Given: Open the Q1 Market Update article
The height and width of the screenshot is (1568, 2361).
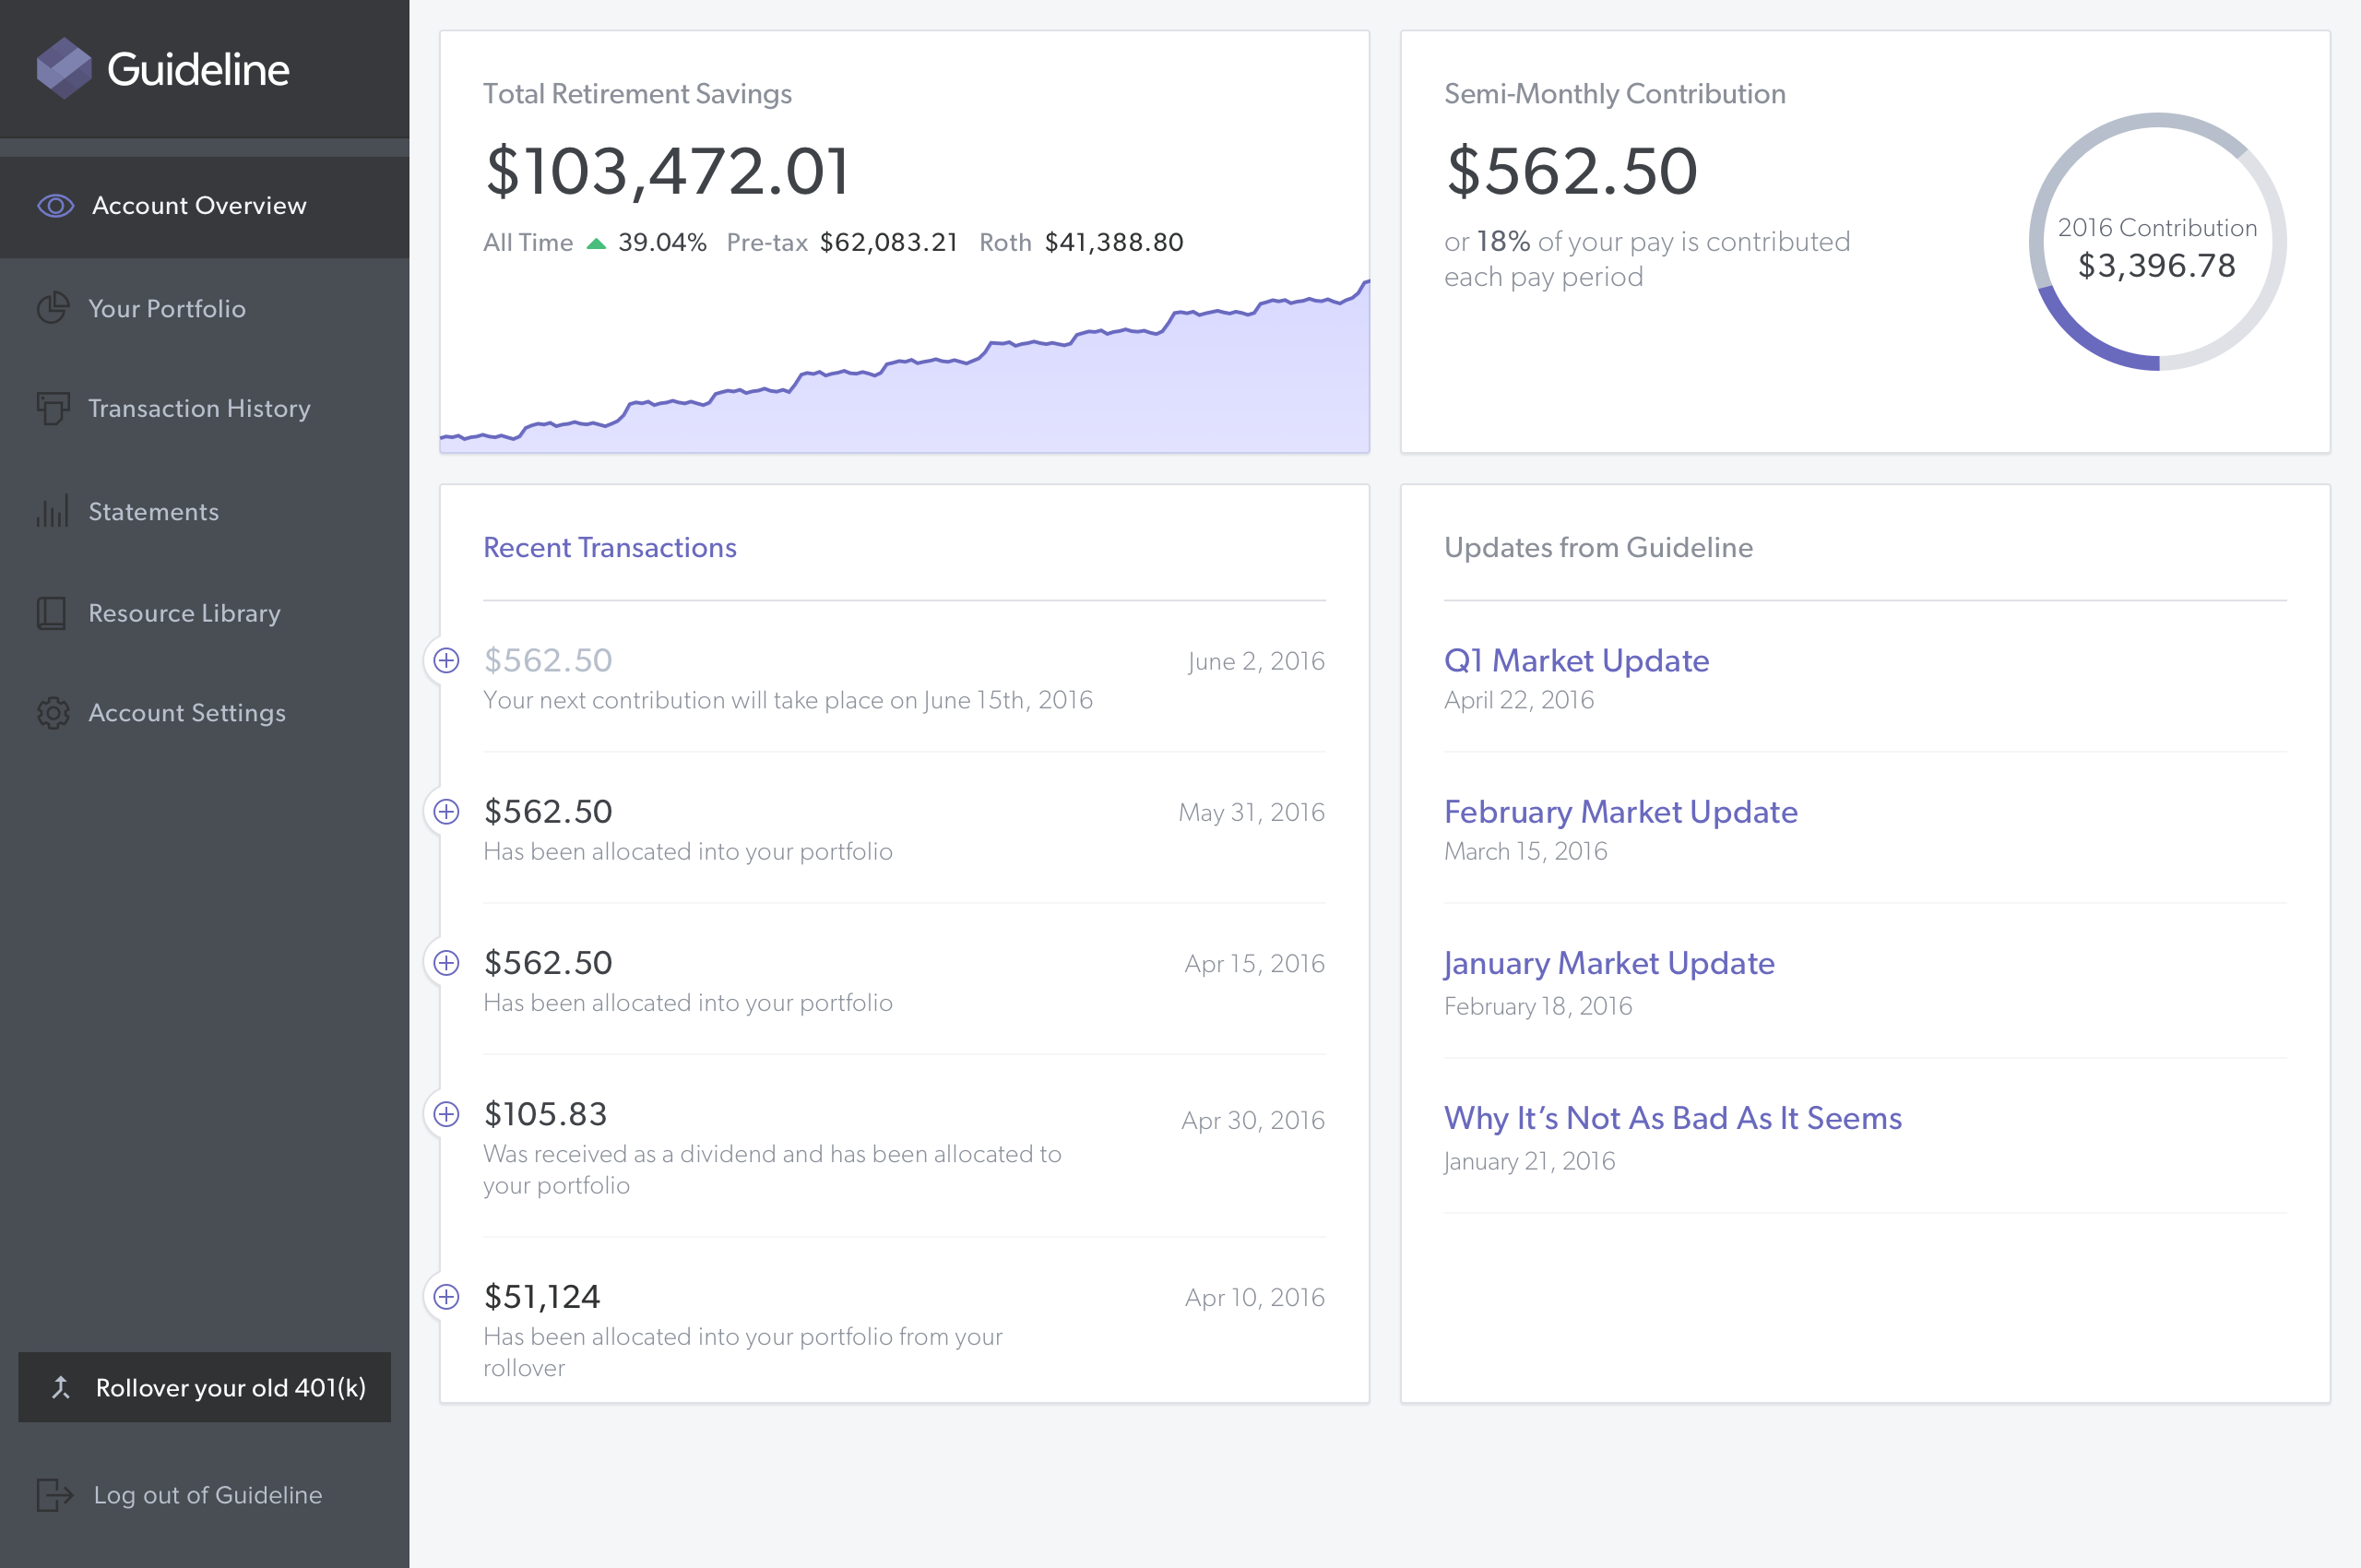Looking at the screenshot, I should (1576, 660).
